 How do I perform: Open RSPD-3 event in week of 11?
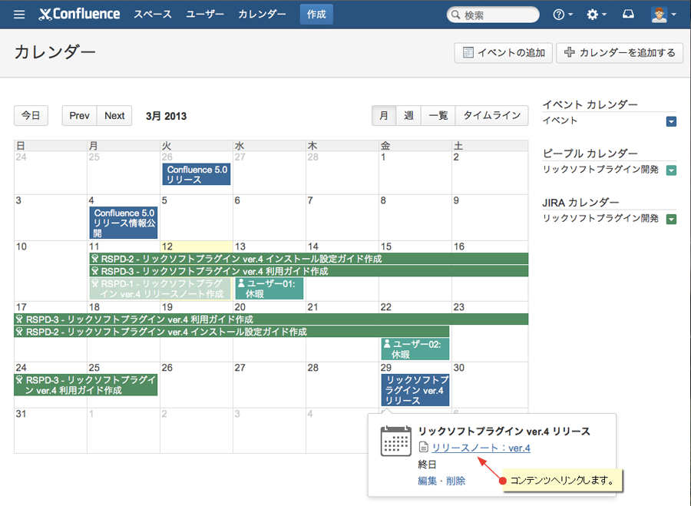click(309, 271)
